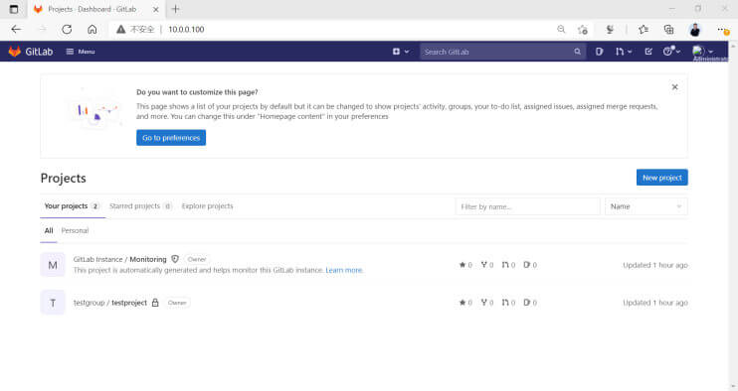This screenshot has width=738, height=391.
Task: Switch to the Explore projects tab
Action: [x=207, y=206]
